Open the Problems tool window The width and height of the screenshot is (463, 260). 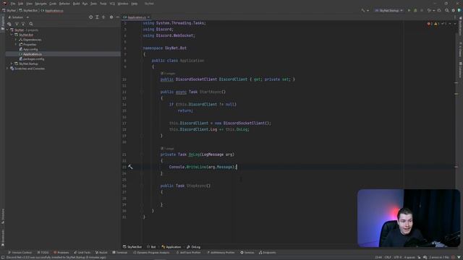pos(61,253)
